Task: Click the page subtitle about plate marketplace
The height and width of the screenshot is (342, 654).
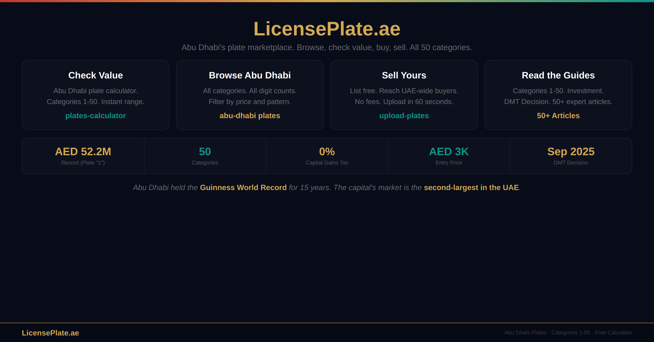Action: point(327,47)
